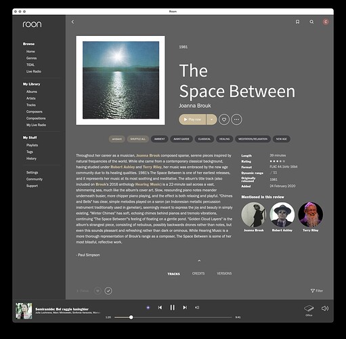Open the search magnifier icon

coord(311,22)
